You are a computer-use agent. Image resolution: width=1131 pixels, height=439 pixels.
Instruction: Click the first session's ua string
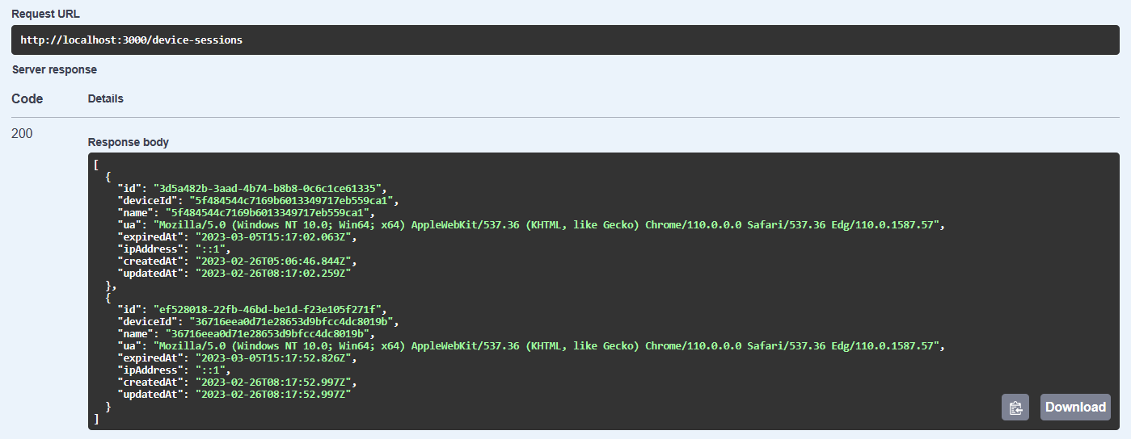[x=548, y=225]
